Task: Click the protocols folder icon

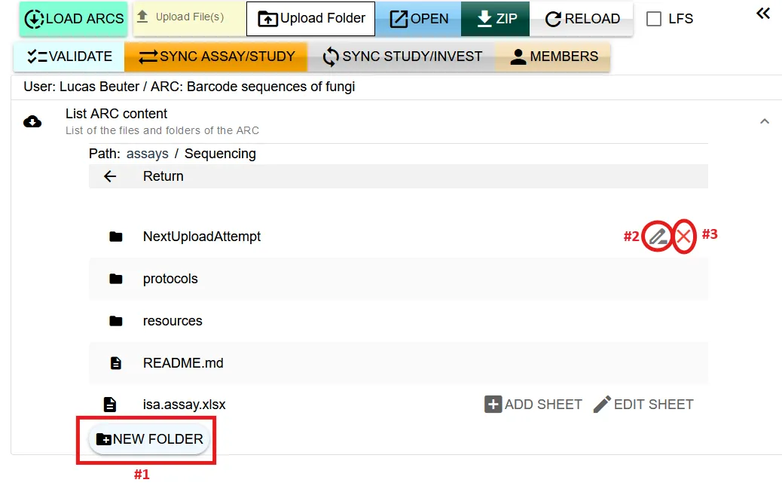Action: click(x=115, y=279)
